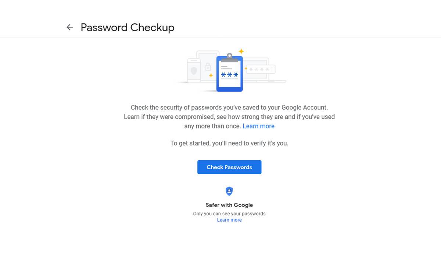Click the yellow sparkle above the clipboard
This screenshot has width=441, height=262.
point(241,51)
